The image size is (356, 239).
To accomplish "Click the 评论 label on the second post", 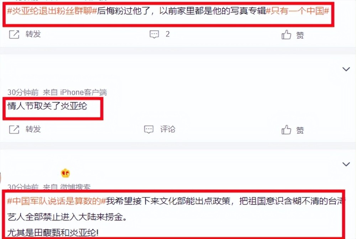I will (x=168, y=129).
